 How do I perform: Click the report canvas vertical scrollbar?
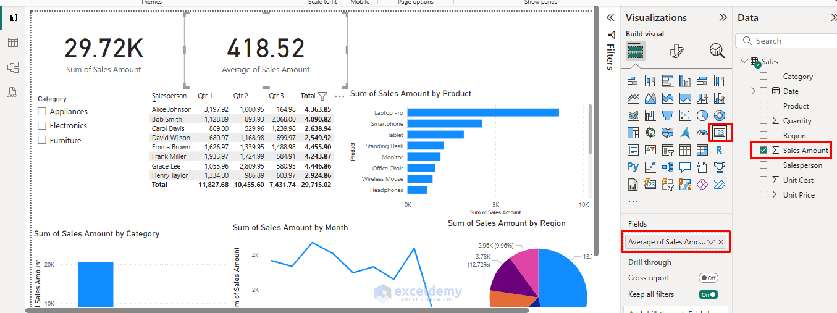(596, 130)
